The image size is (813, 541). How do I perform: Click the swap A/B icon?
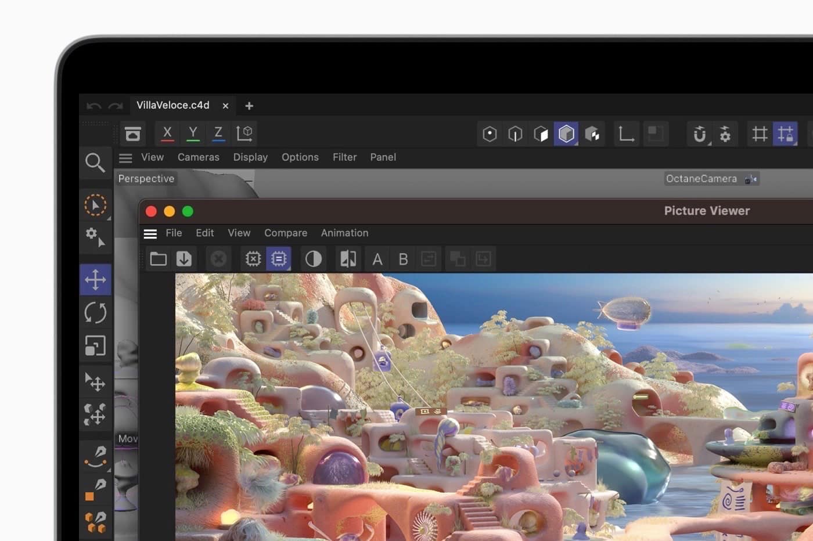tap(429, 259)
